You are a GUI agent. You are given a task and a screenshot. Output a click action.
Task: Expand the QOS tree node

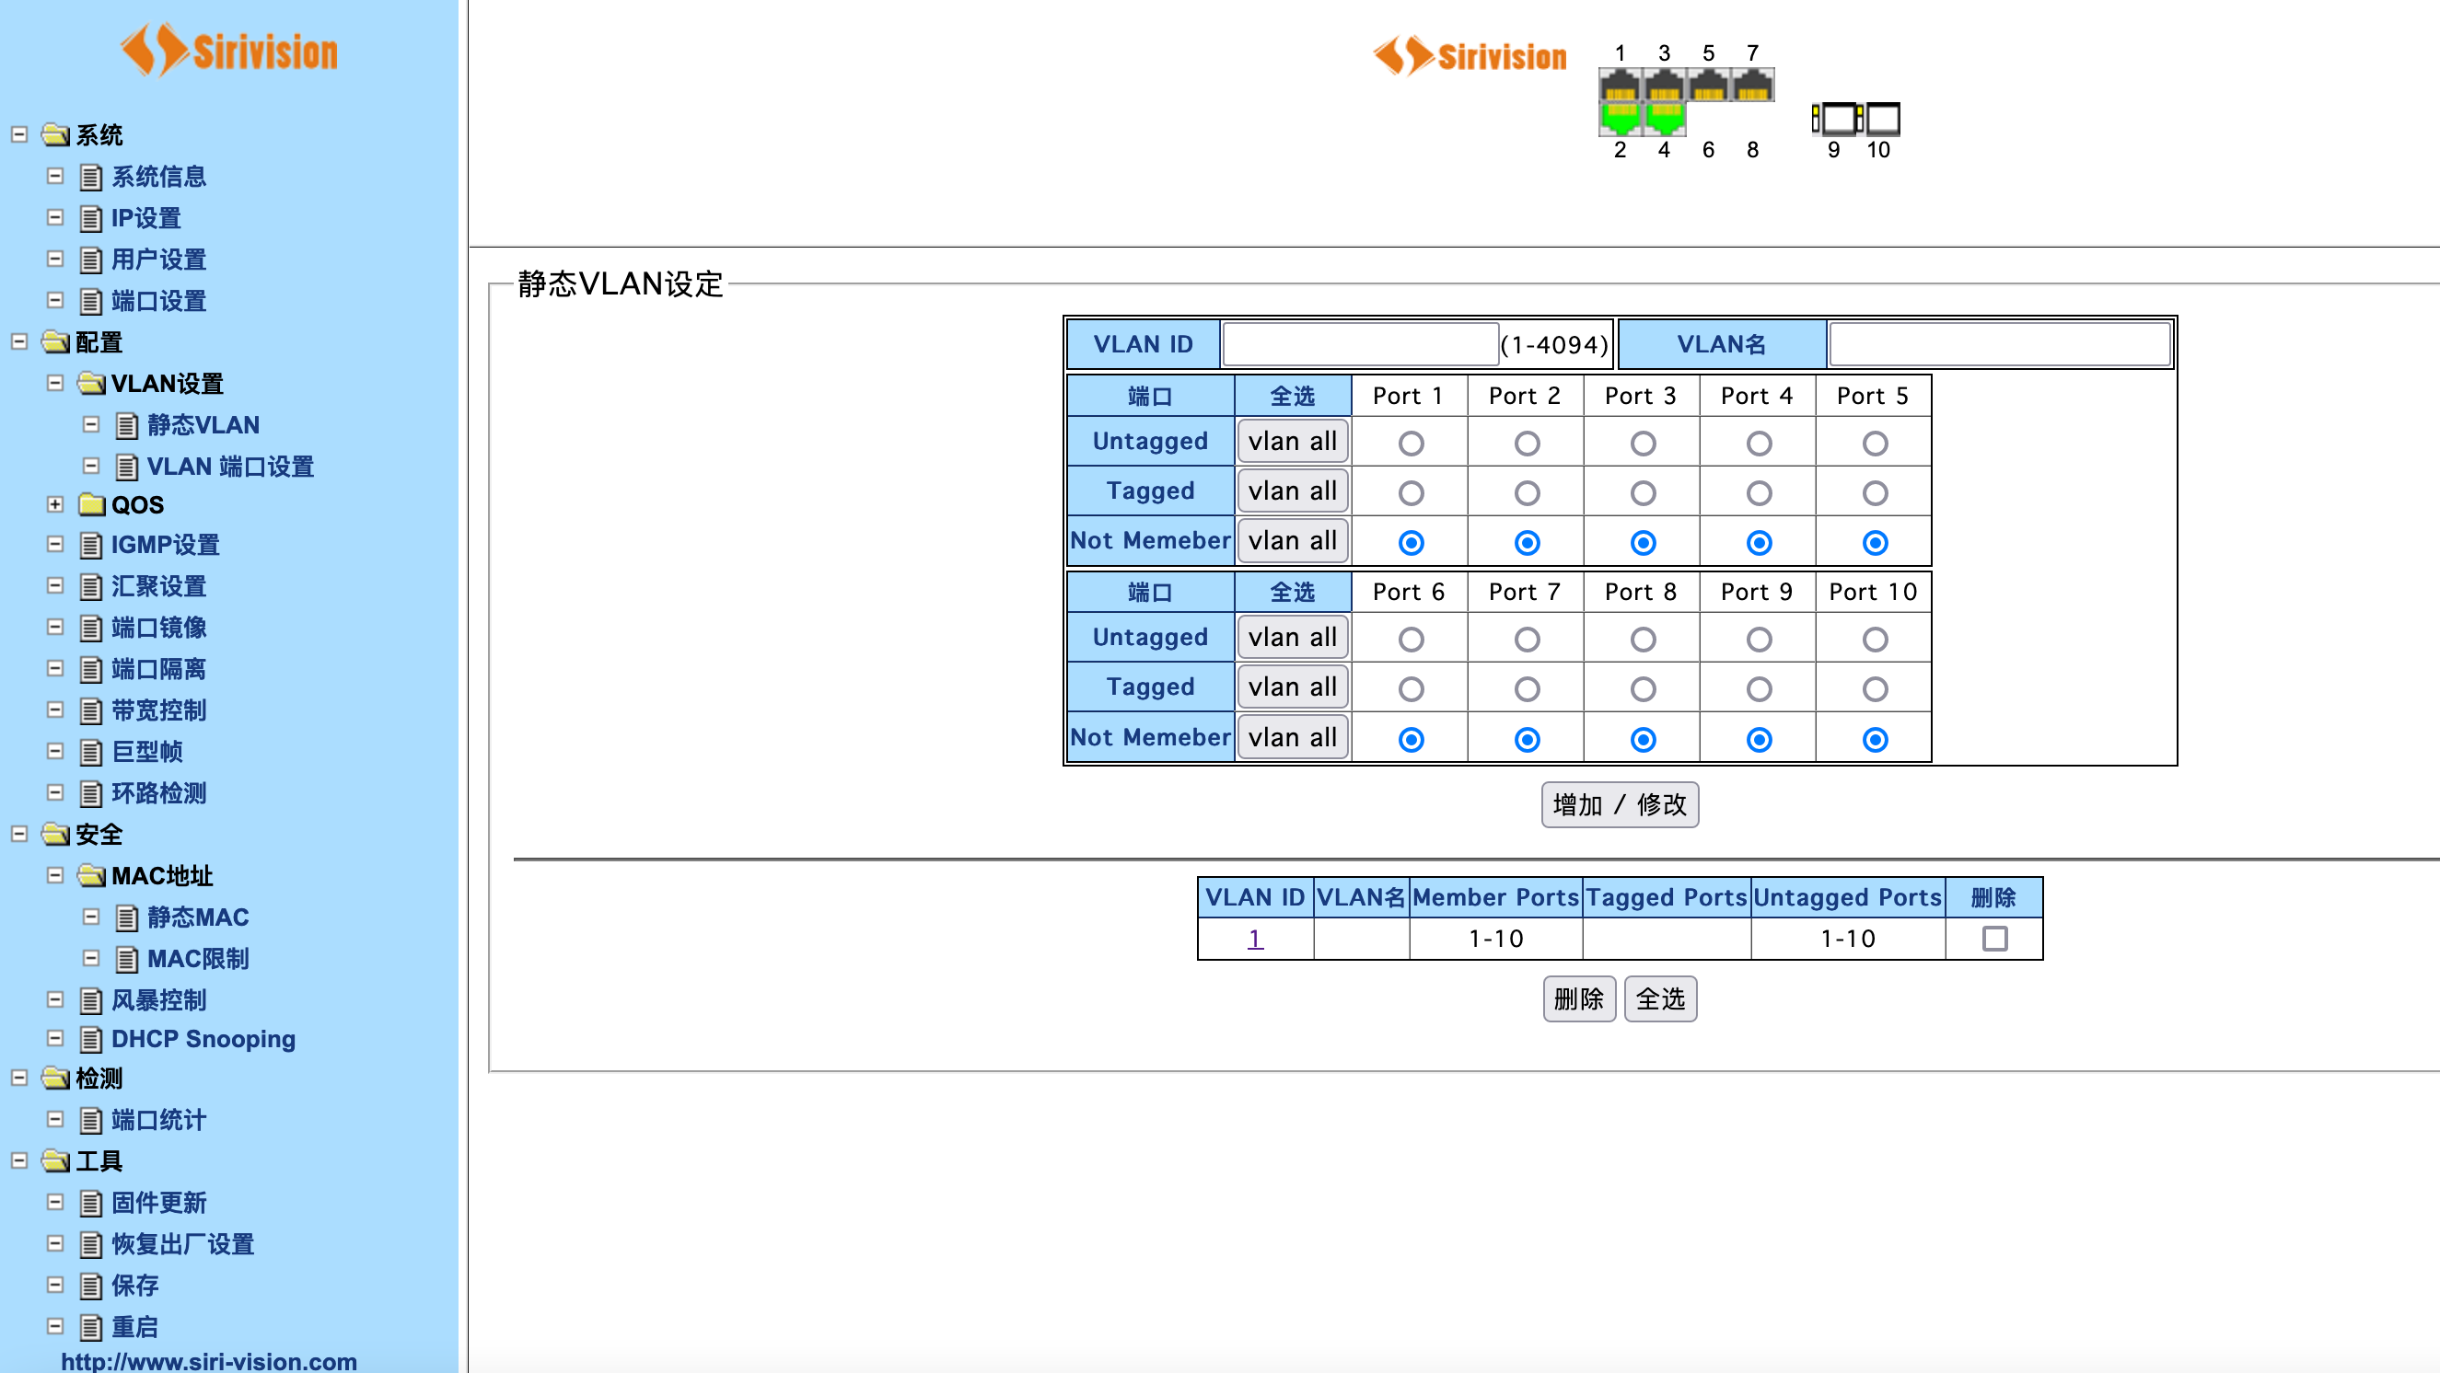click(x=55, y=504)
